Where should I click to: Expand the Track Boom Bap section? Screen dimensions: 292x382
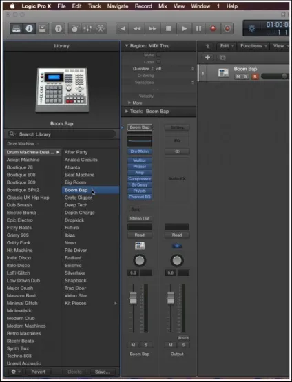point(127,112)
